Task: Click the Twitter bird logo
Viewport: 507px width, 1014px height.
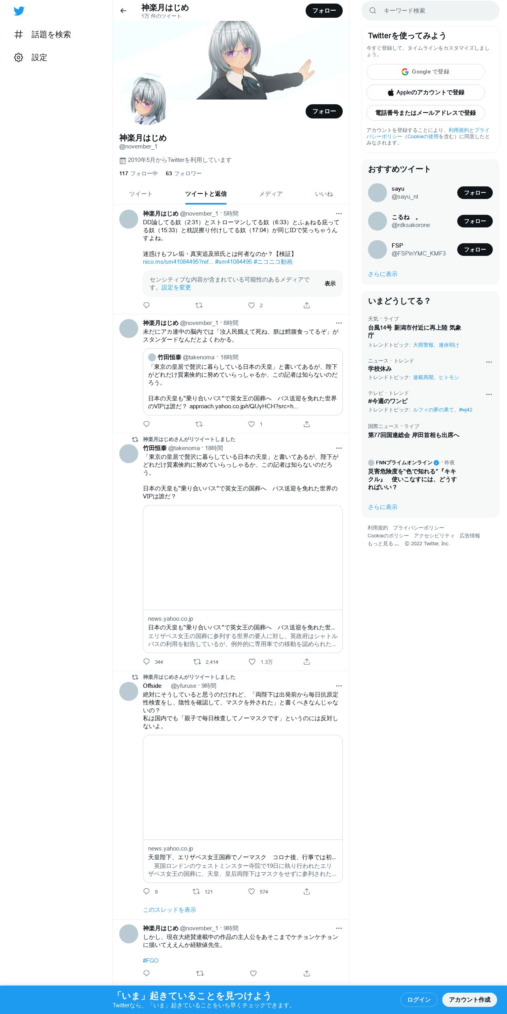Action: [x=19, y=11]
